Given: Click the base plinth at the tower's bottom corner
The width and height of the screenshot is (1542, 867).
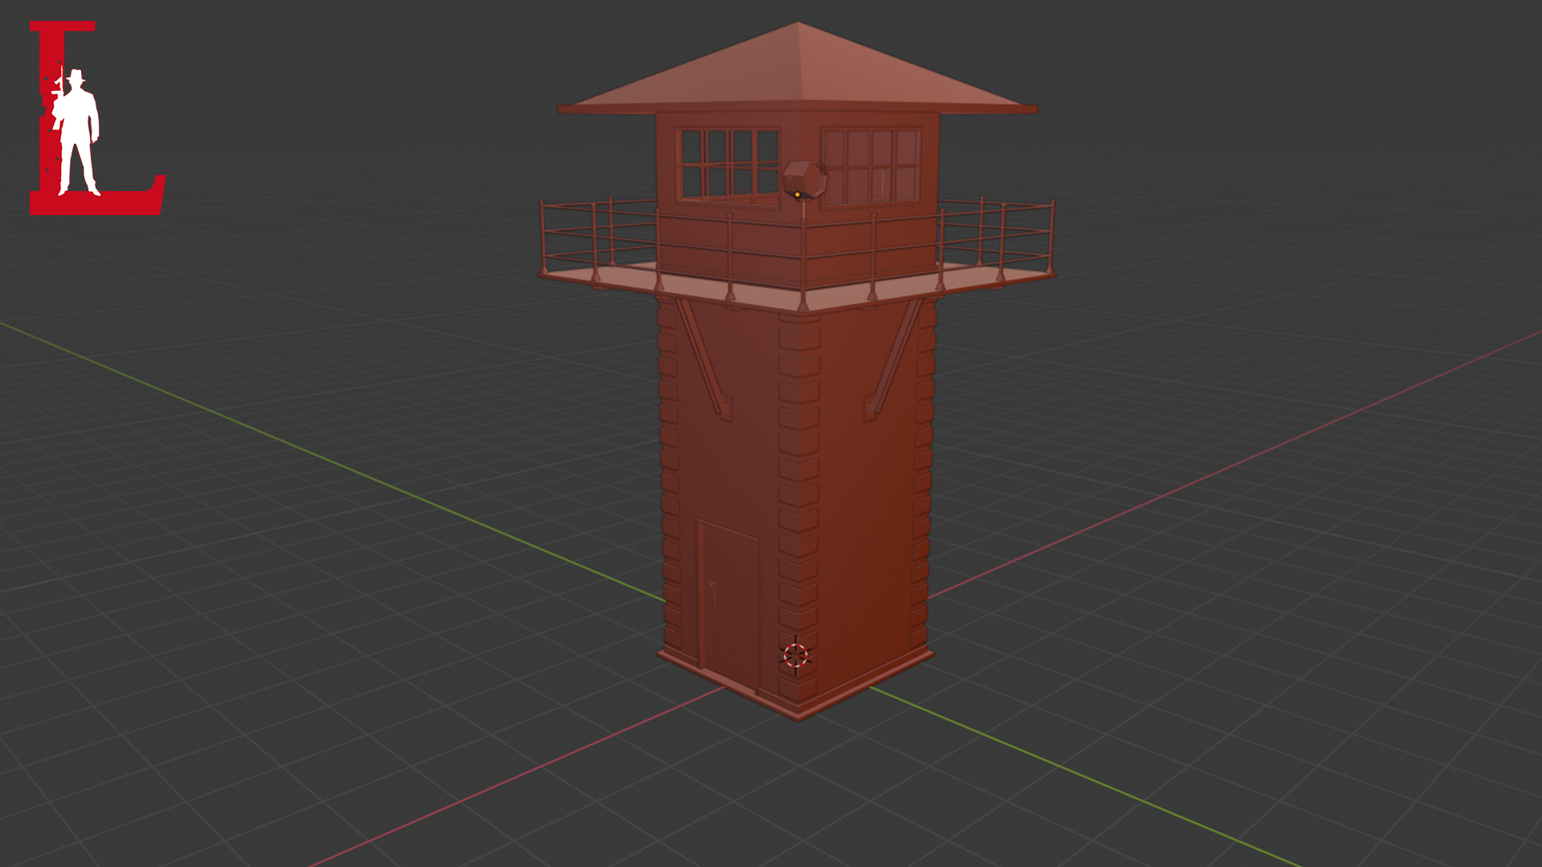Looking at the screenshot, I should click(798, 711).
